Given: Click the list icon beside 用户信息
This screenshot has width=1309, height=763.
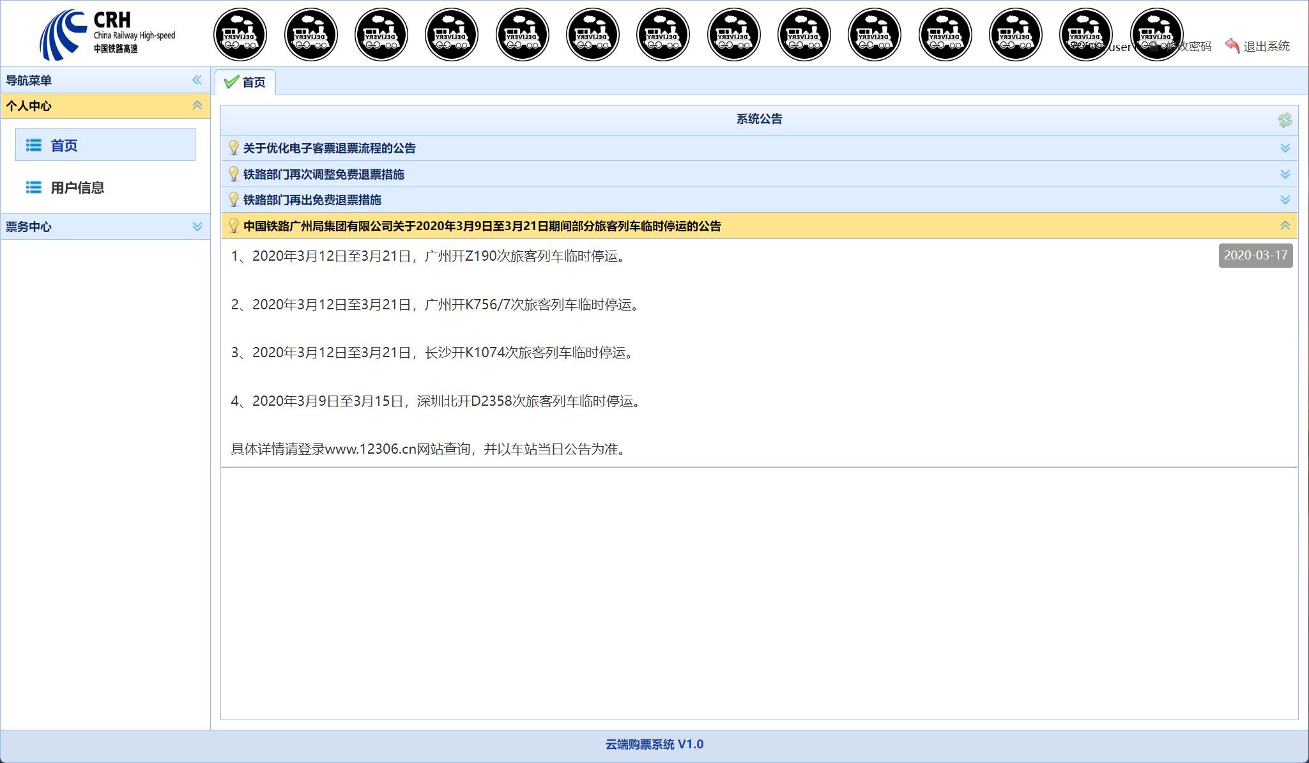Looking at the screenshot, I should click(x=33, y=188).
